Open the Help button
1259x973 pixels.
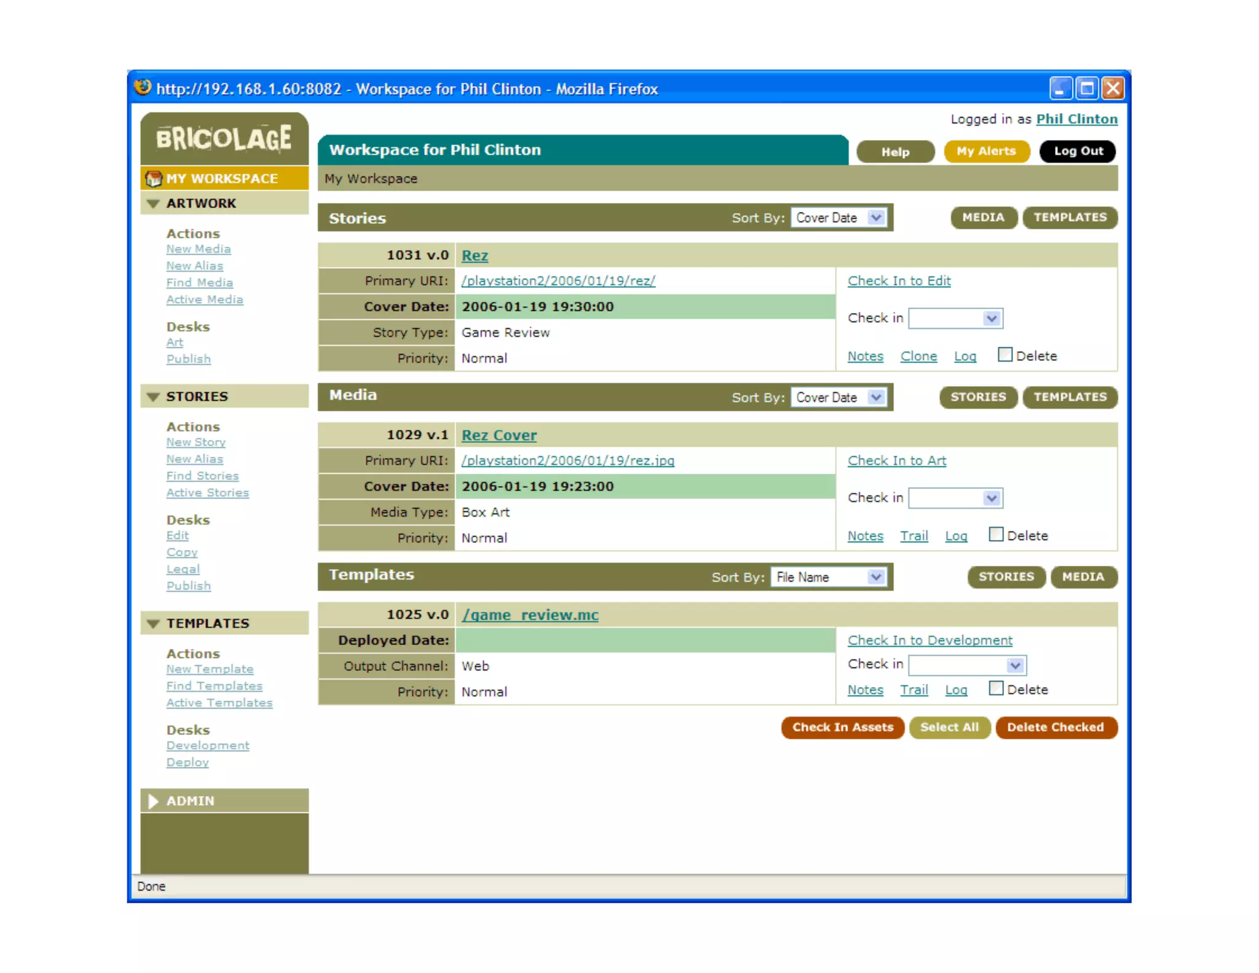pos(894,152)
